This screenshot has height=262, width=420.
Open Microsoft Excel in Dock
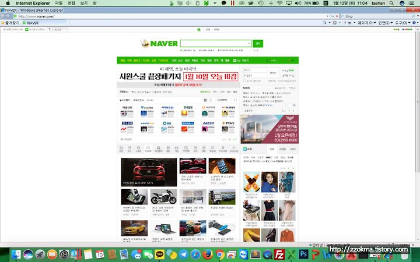(x=292, y=254)
